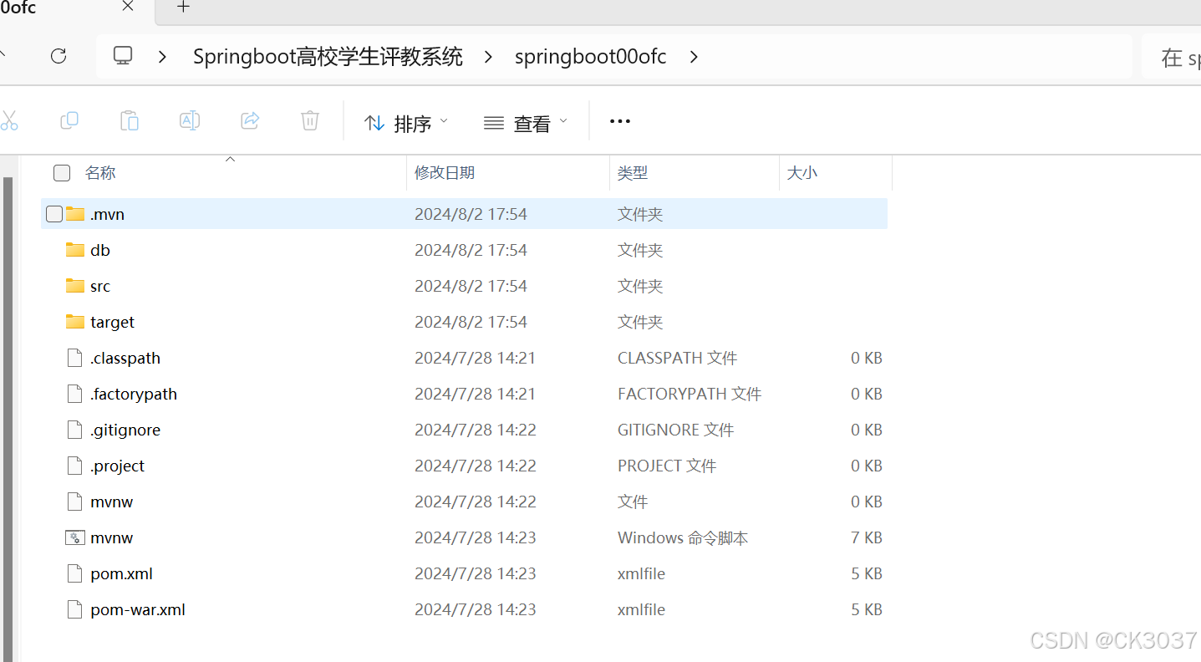Screen dimensions: 1201x662
Task: Click the Paste icon
Action: pyautogui.click(x=130, y=121)
